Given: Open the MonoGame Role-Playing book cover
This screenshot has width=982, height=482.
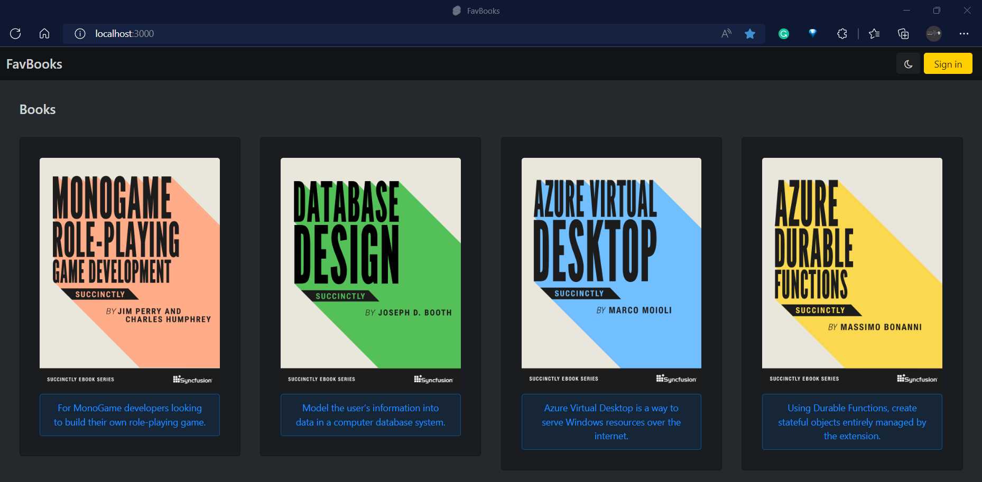Looking at the screenshot, I should coord(129,269).
